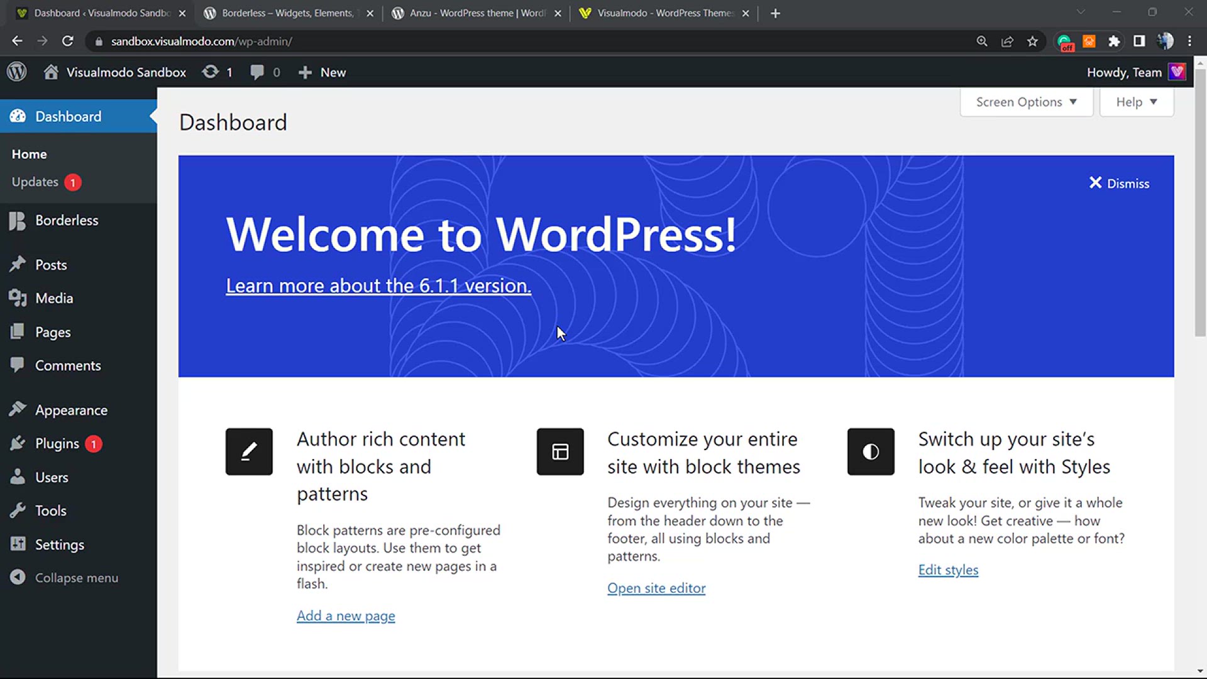Click the Open site editor link

(x=656, y=588)
